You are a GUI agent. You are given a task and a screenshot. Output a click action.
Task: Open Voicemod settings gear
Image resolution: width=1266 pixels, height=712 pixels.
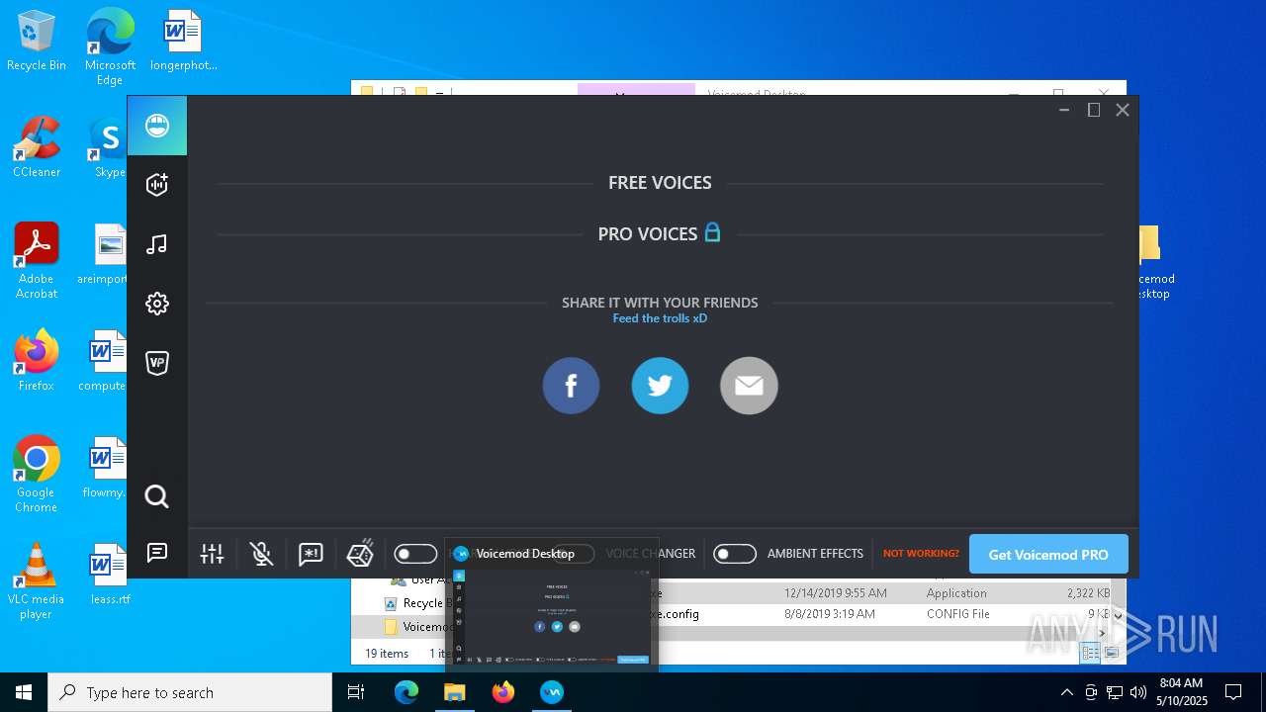(157, 304)
